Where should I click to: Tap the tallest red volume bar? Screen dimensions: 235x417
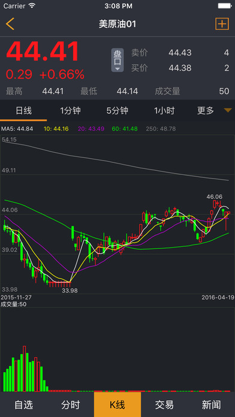click(x=25, y=368)
